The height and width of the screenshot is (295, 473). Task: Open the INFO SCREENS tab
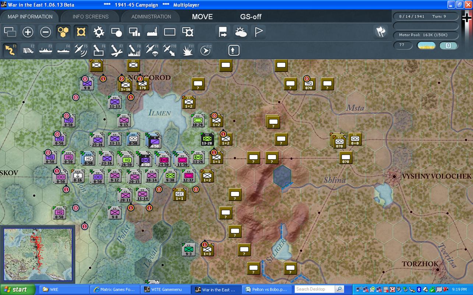click(91, 17)
